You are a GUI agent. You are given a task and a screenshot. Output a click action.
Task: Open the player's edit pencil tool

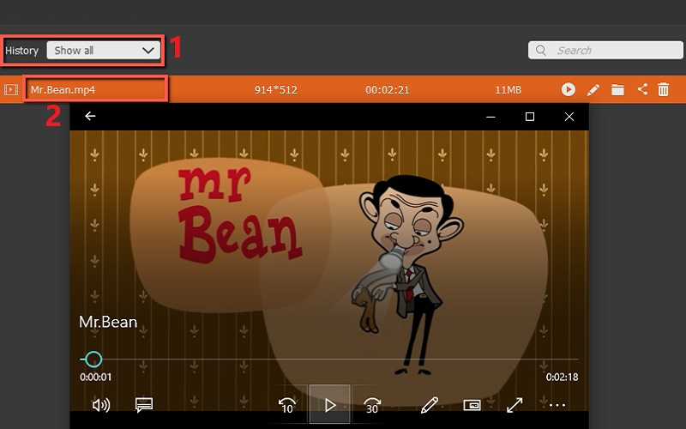(430, 405)
